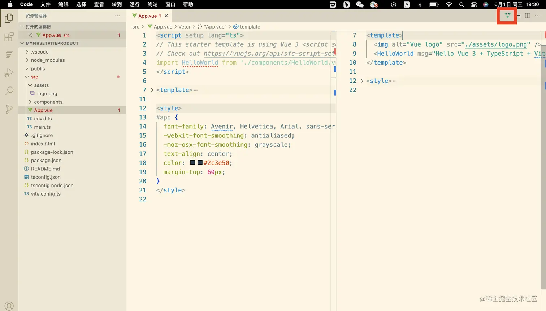Follow the ./assets/logo.png link in the right editor
Screen dimensions: 546x311
click(496, 44)
